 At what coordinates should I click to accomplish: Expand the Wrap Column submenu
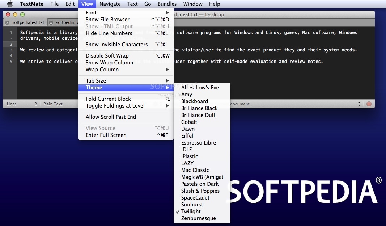(126, 70)
